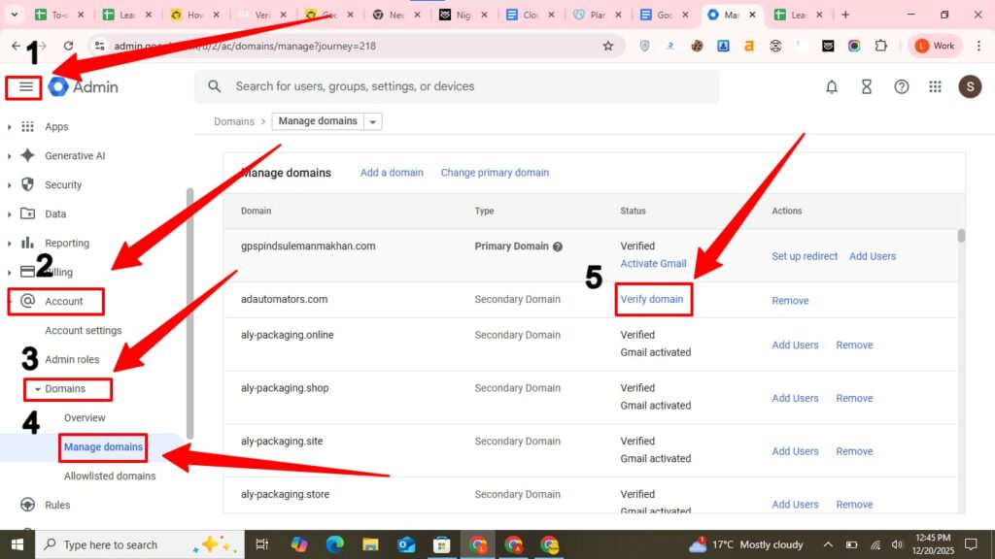This screenshot has width=995, height=559.
Task: Click Verify domain for adautomators.com
Action: [652, 299]
